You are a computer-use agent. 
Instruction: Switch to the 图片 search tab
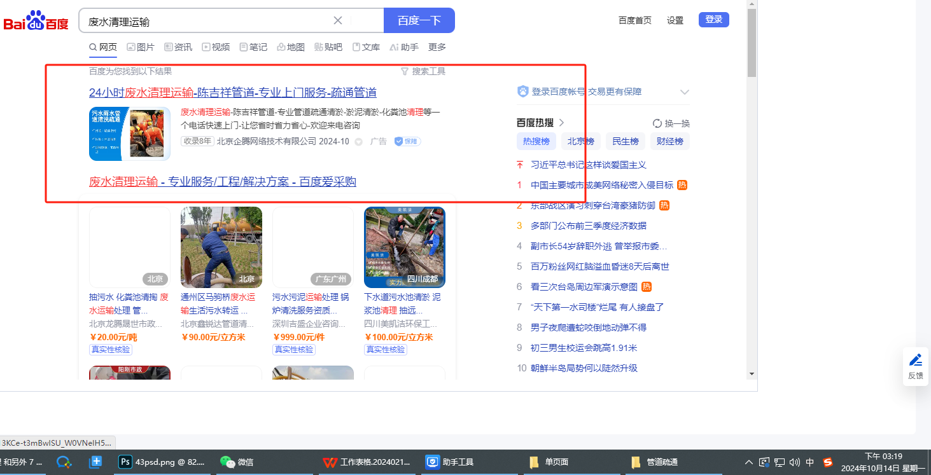141,47
